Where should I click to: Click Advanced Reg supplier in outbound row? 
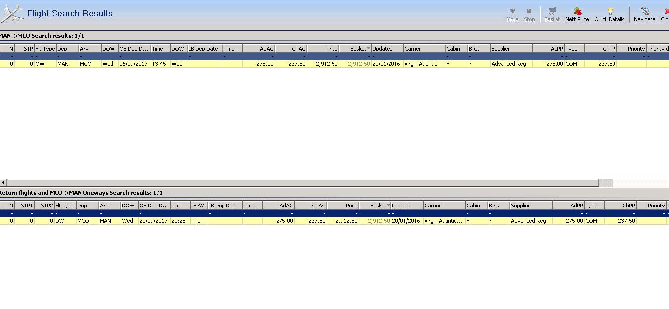tap(511, 64)
